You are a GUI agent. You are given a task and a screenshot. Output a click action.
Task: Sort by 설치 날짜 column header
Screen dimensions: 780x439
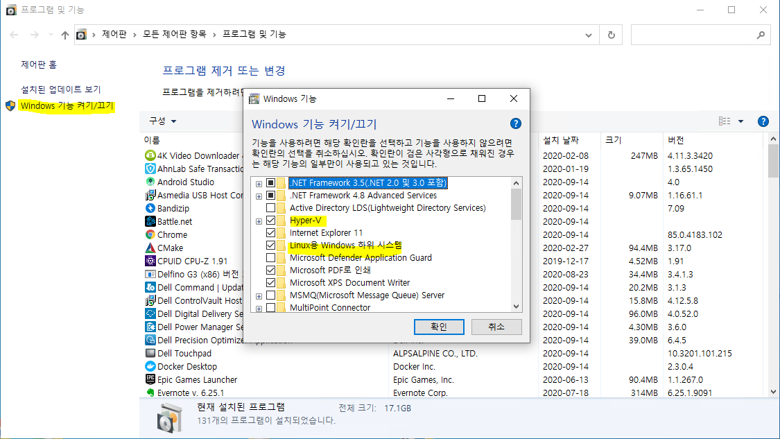(x=561, y=140)
